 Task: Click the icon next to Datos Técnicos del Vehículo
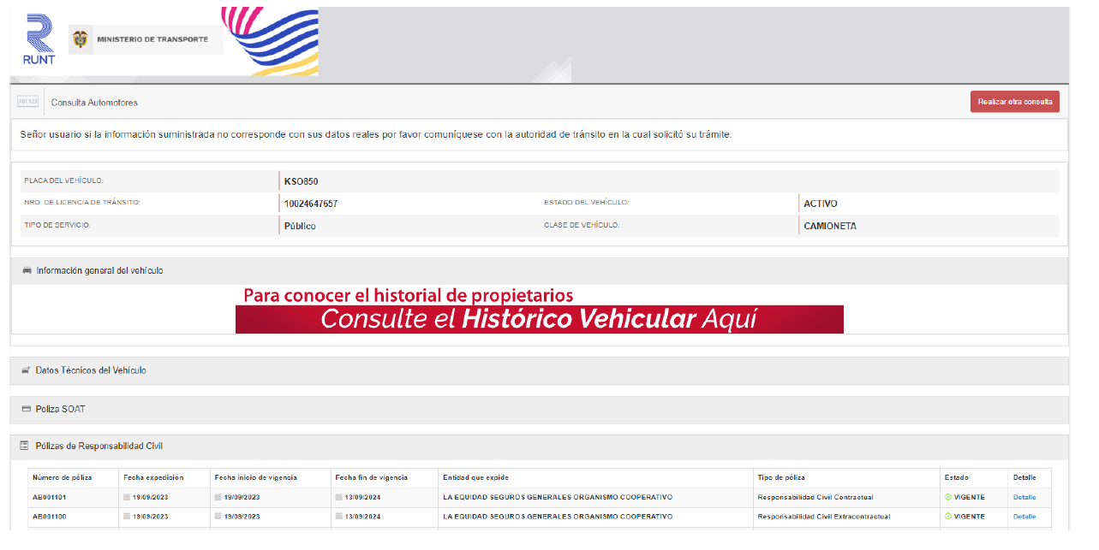[x=26, y=370]
